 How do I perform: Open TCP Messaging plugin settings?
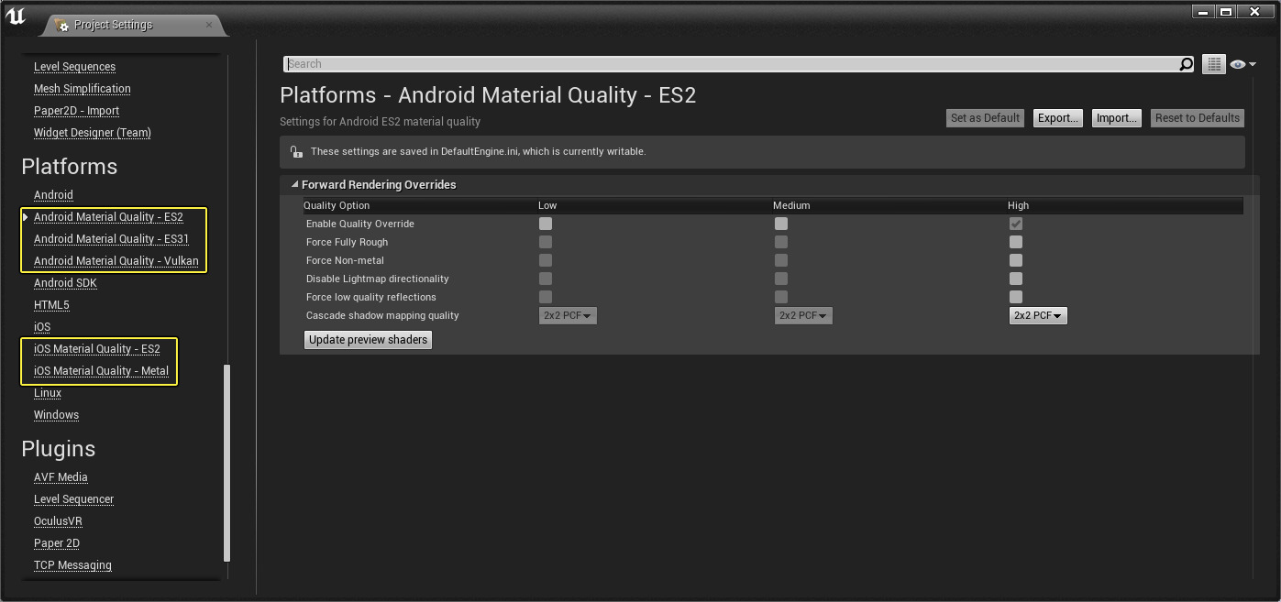point(72,565)
